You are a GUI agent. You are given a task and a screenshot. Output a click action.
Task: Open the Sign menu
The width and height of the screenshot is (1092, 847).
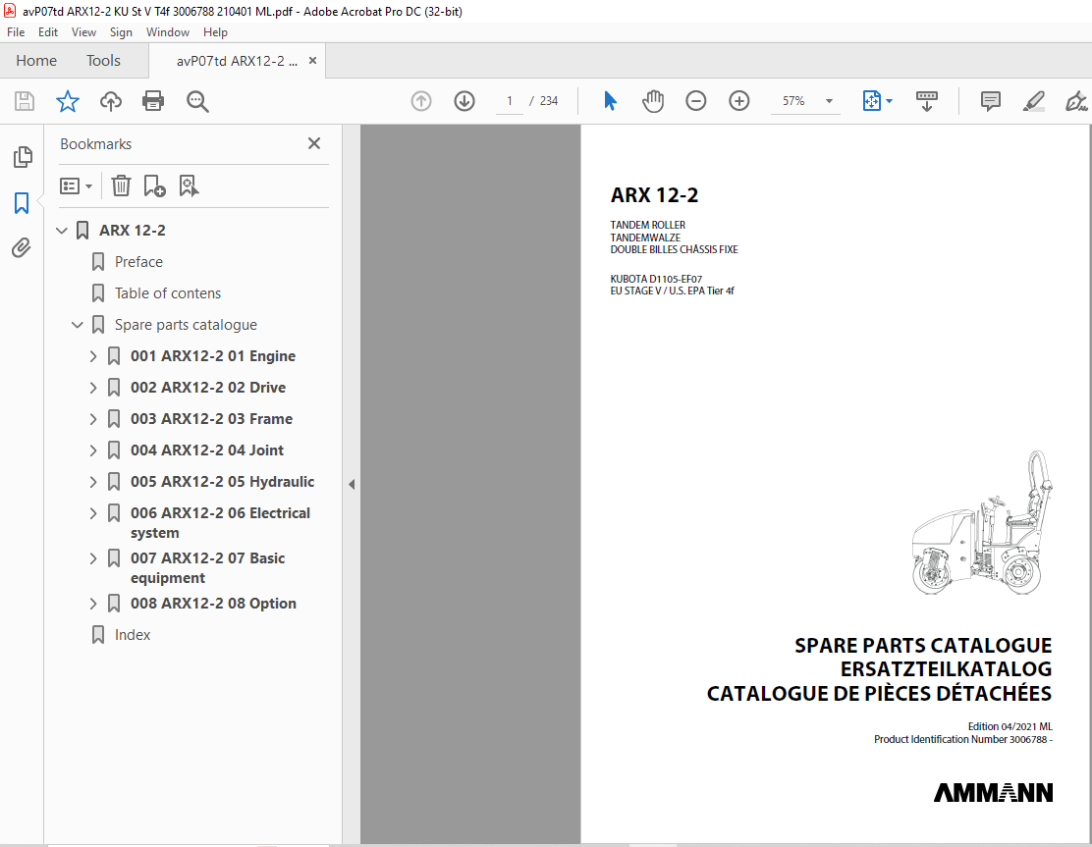[x=121, y=32]
